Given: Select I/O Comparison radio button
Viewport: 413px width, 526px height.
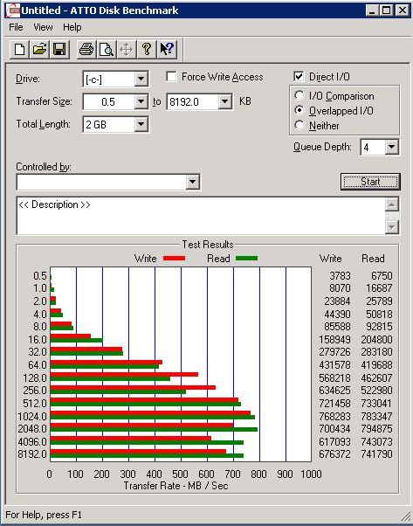Looking at the screenshot, I should coord(299,95).
